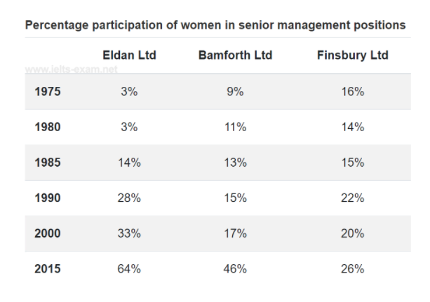The image size is (430, 302).
Task: Click the www.ielts-exam.net watermark
Action: click(x=71, y=71)
